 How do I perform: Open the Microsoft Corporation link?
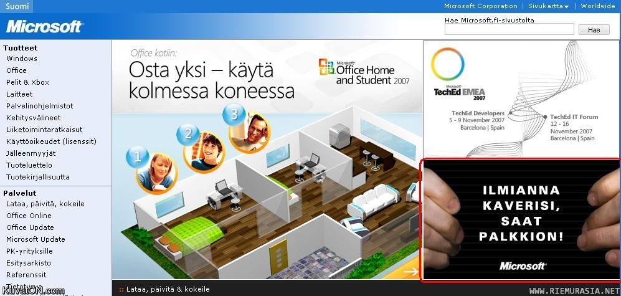click(x=480, y=6)
